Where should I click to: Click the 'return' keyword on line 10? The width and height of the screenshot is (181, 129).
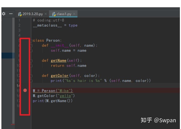(x=58, y=66)
